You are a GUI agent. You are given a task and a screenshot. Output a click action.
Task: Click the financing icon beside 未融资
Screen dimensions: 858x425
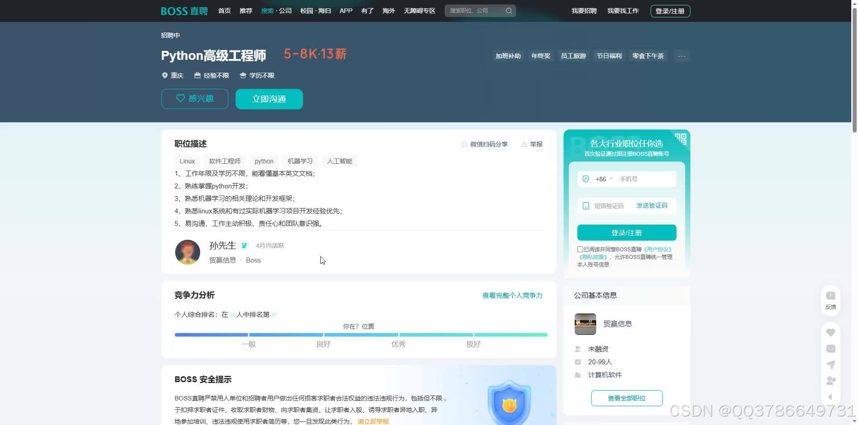pyautogui.click(x=578, y=349)
